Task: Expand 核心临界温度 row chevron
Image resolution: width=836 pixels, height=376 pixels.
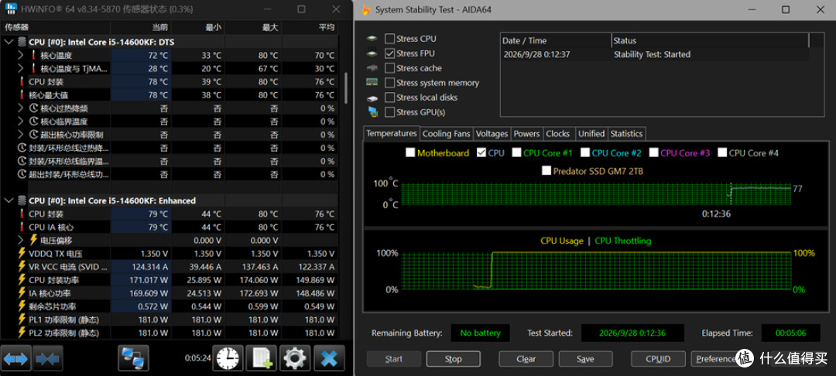Action: click(21, 121)
